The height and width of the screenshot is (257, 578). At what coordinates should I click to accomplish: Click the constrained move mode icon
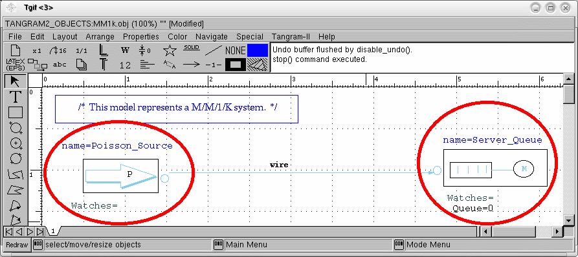[x=37, y=65]
